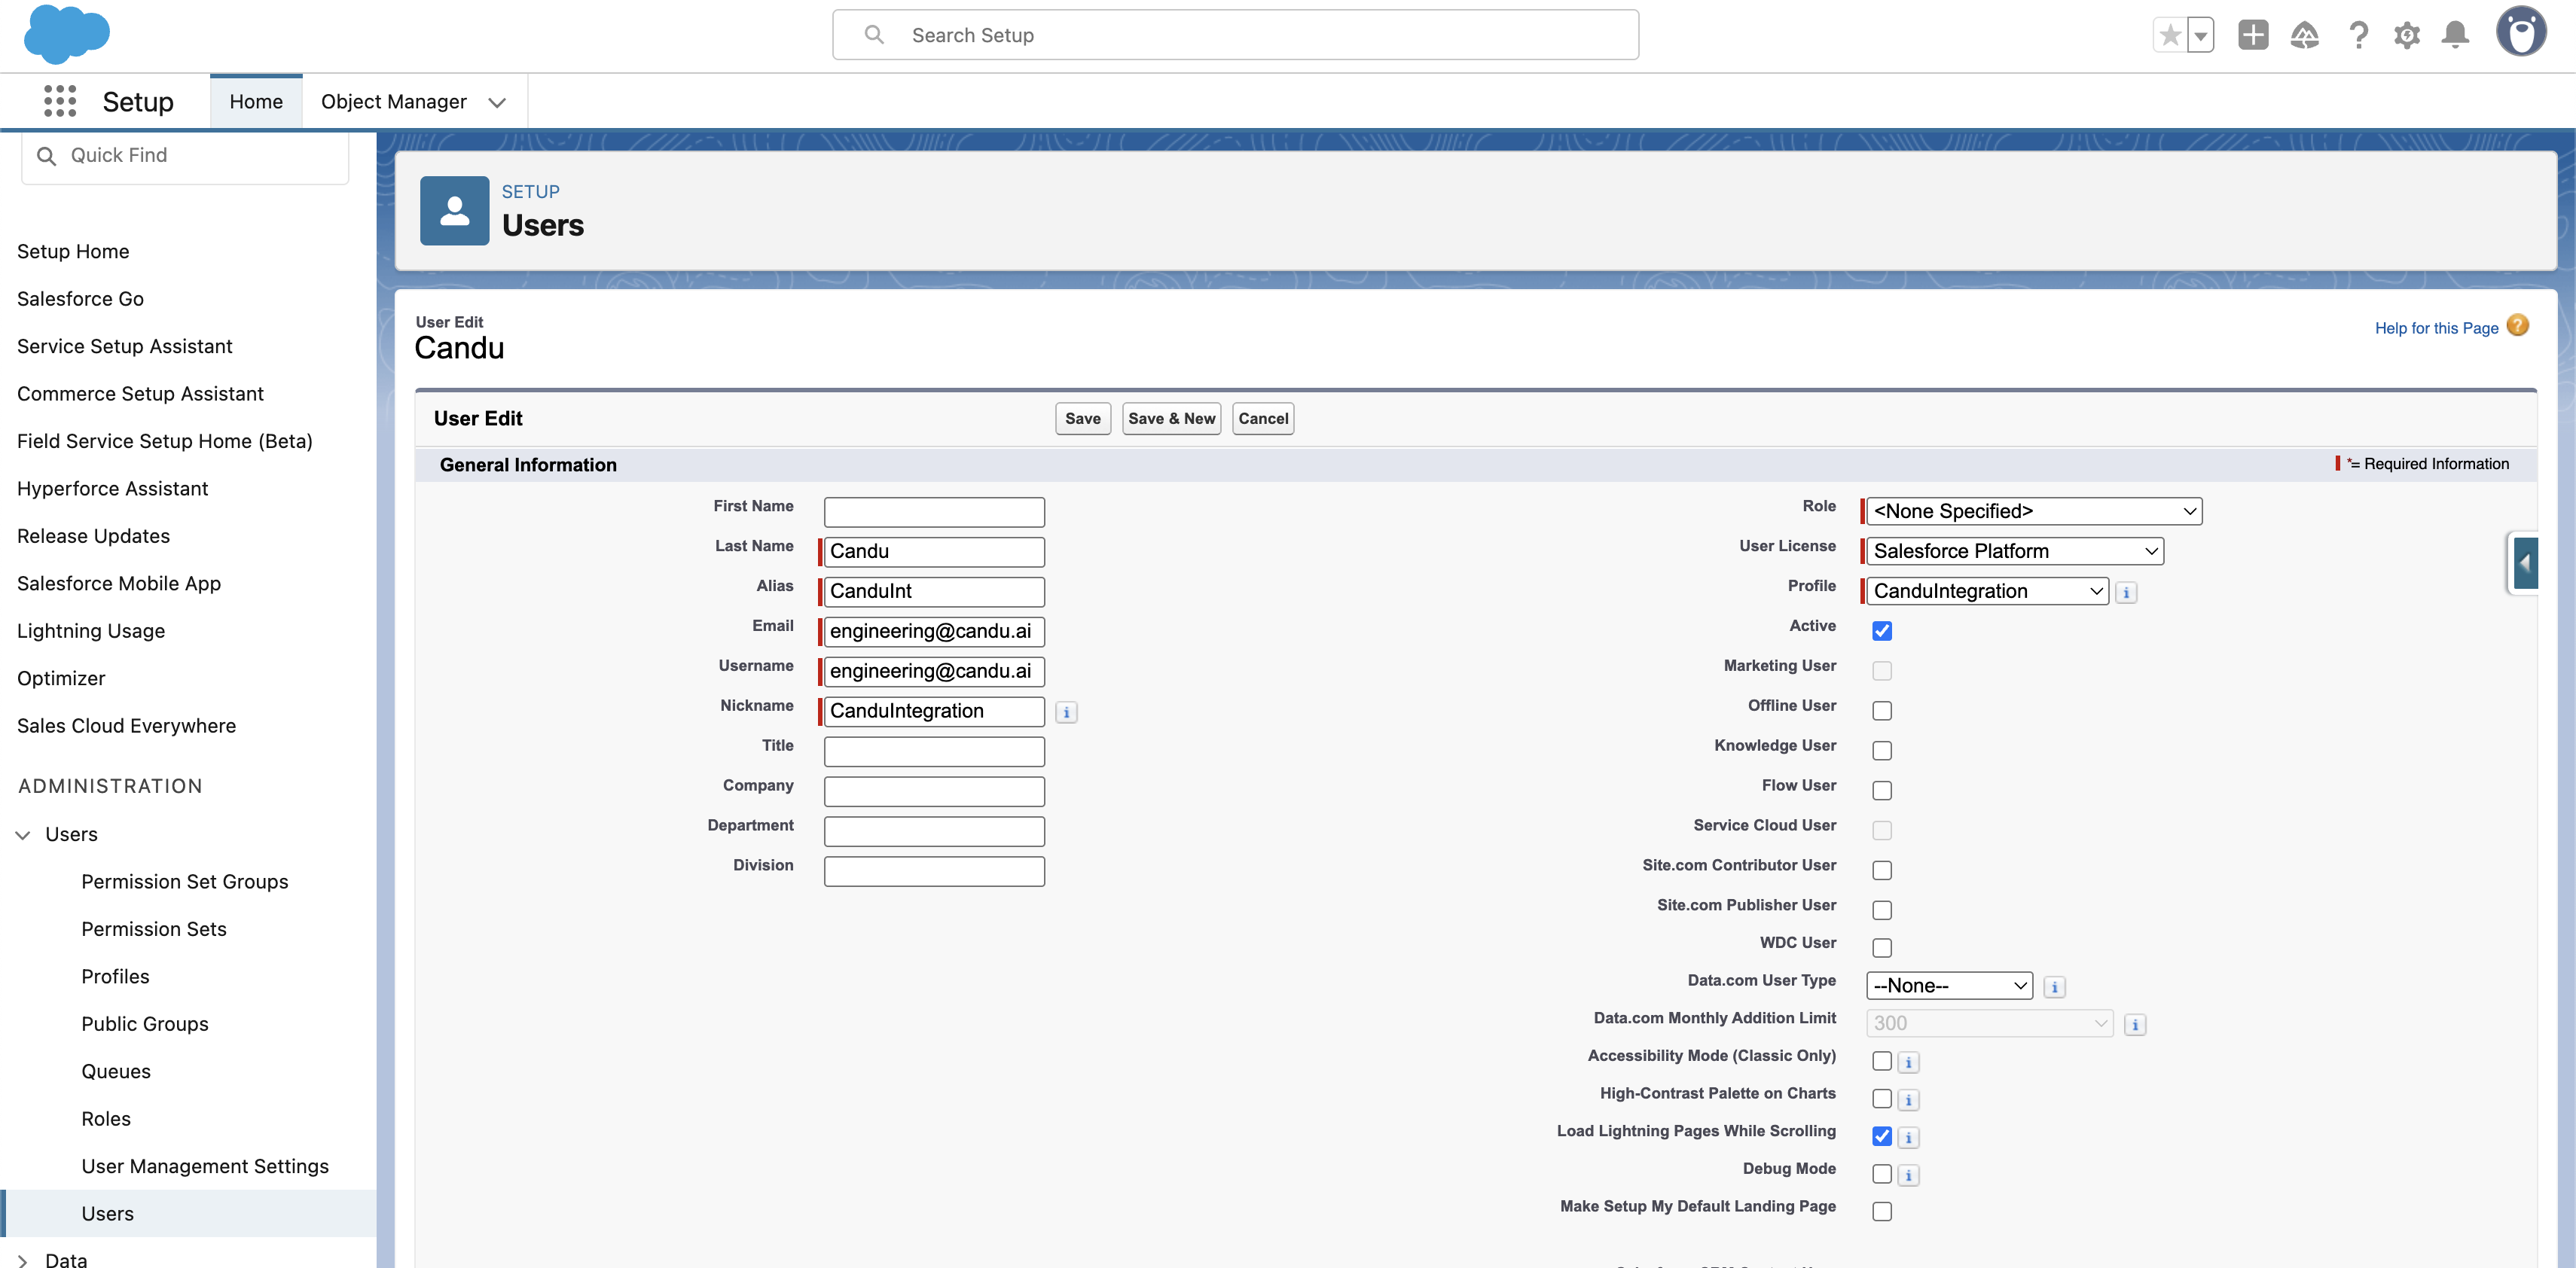Screen dimensions: 2576x1268
Task: Open the Notifications bell
Action: click(x=2455, y=36)
